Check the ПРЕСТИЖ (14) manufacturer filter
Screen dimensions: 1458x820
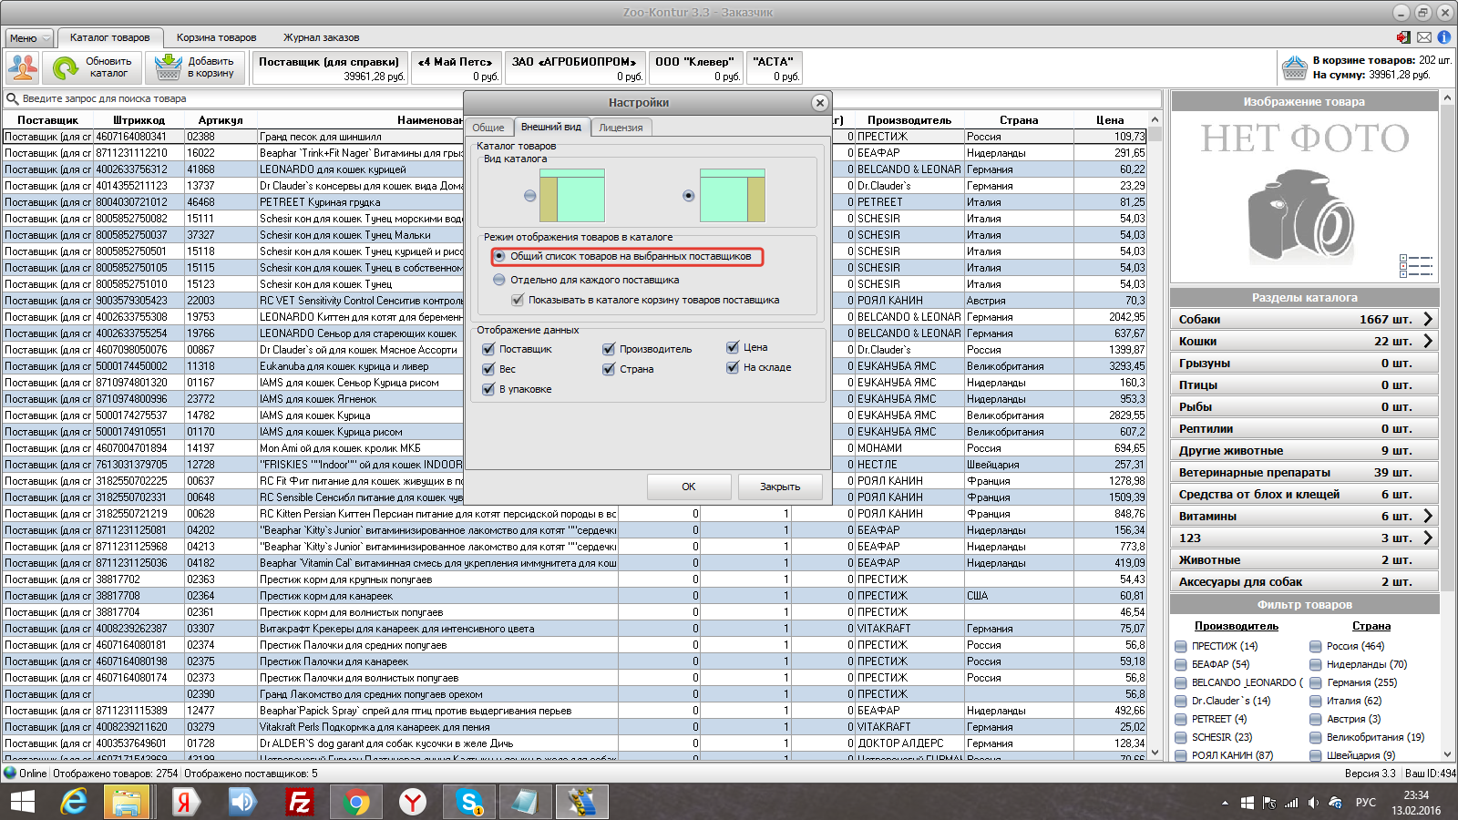pos(1181,646)
